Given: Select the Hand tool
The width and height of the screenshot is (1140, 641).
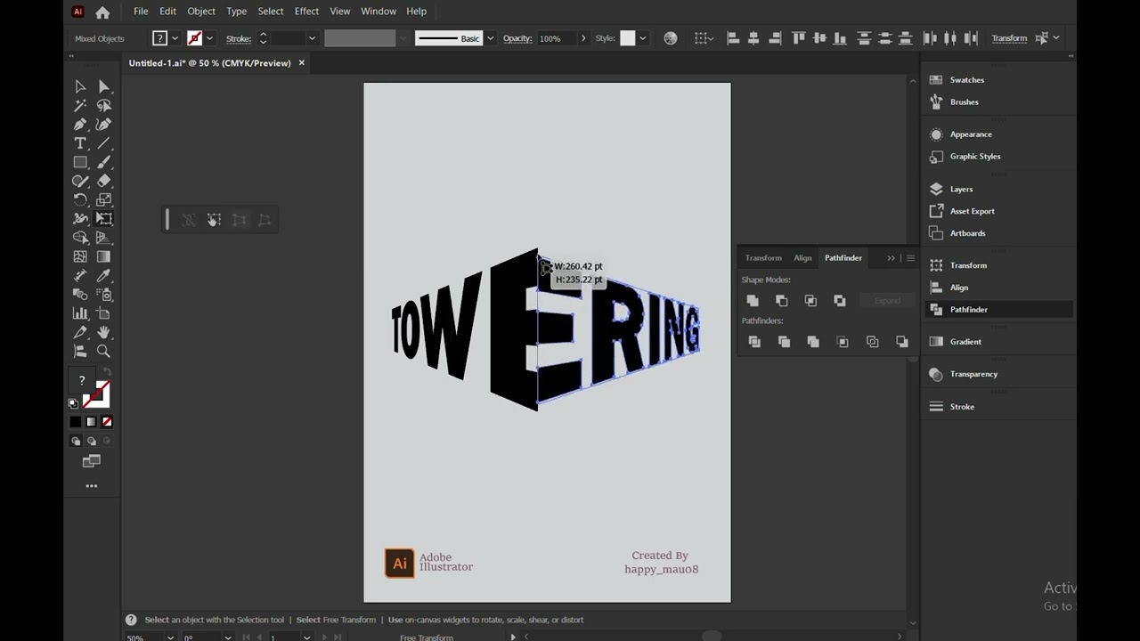Looking at the screenshot, I should [103, 332].
